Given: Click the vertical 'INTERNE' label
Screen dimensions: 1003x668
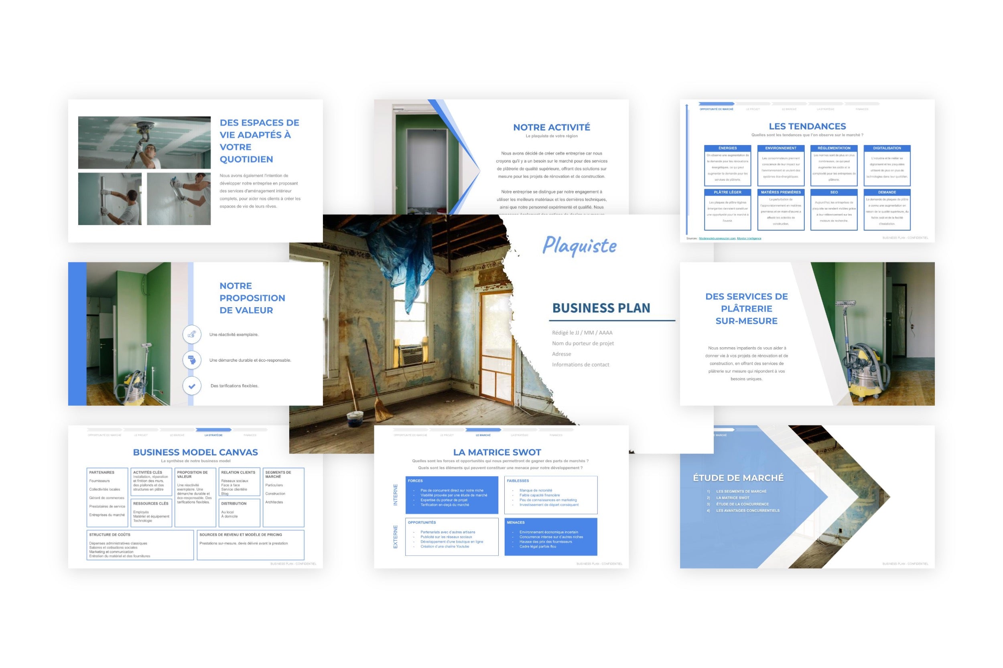Looking at the screenshot, I should [x=395, y=495].
